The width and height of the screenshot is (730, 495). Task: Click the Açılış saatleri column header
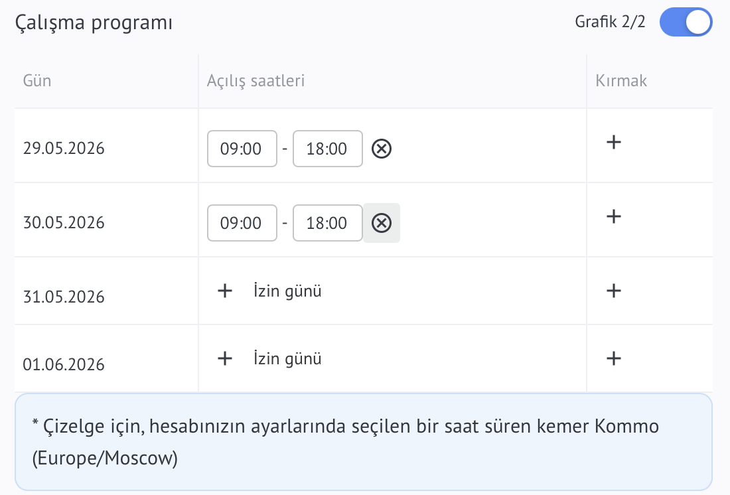(256, 81)
